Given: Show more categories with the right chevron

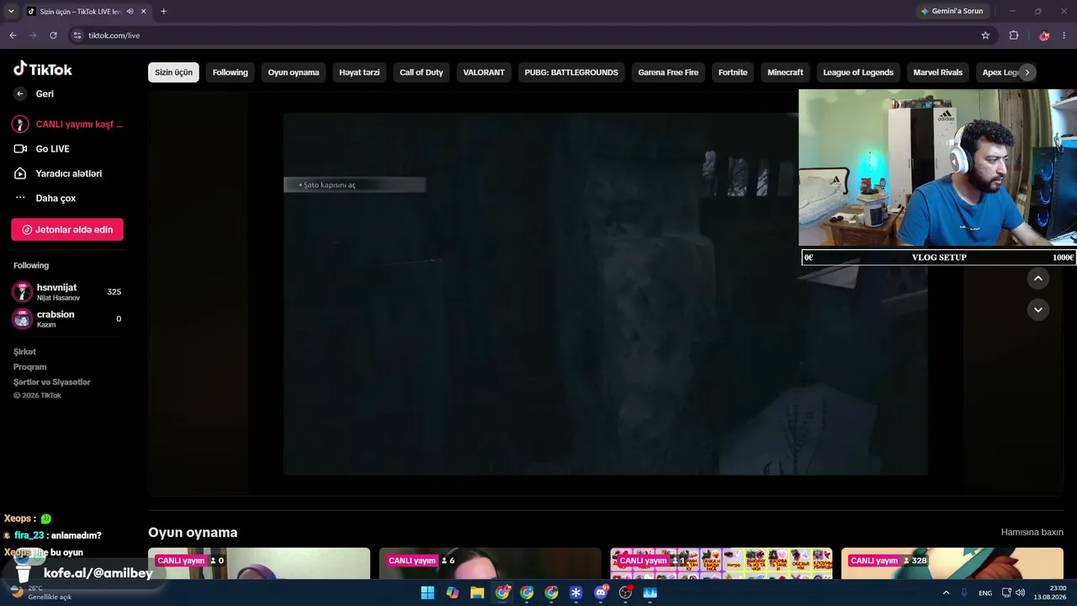Looking at the screenshot, I should pyautogui.click(x=1027, y=72).
